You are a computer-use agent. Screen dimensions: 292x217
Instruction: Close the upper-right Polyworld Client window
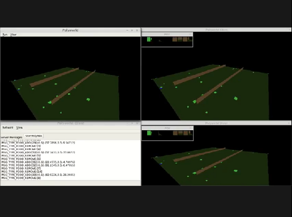tap(289, 29)
